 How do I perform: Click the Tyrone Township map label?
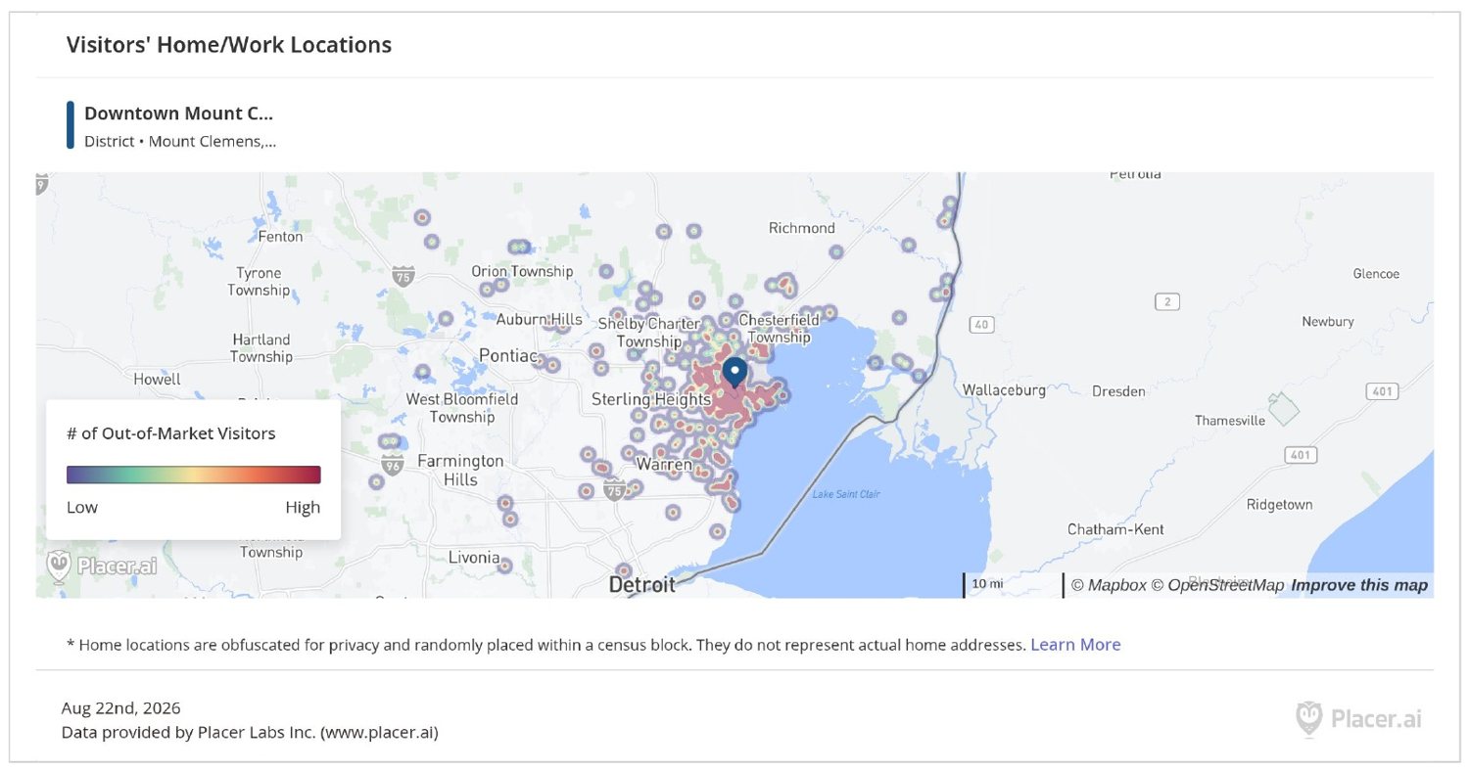pyautogui.click(x=259, y=282)
